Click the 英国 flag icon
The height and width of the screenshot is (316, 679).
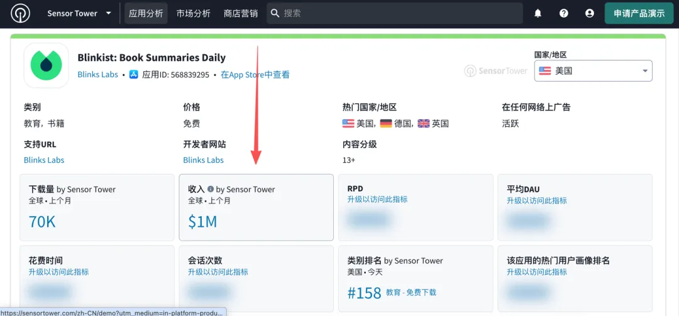424,124
